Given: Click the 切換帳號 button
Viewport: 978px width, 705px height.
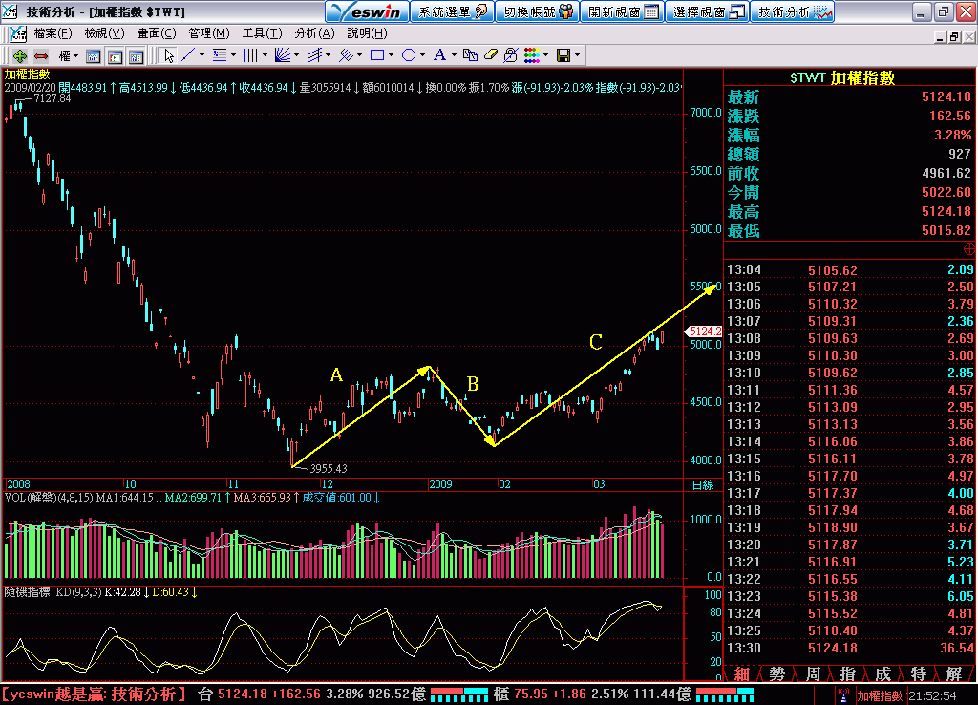Looking at the screenshot, I should 538,11.
